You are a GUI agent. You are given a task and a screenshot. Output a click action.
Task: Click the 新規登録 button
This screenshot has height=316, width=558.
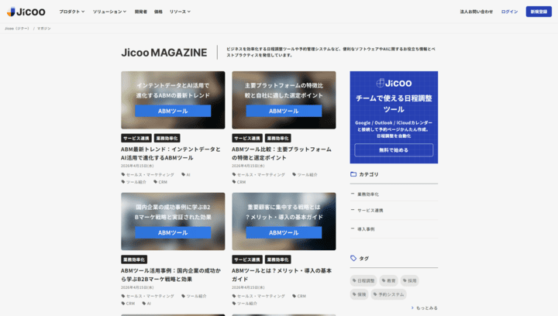[x=539, y=12]
